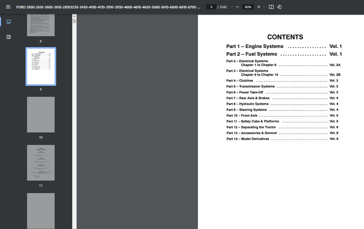Click 'Vol. 2B' volume label

pyautogui.click(x=335, y=75)
